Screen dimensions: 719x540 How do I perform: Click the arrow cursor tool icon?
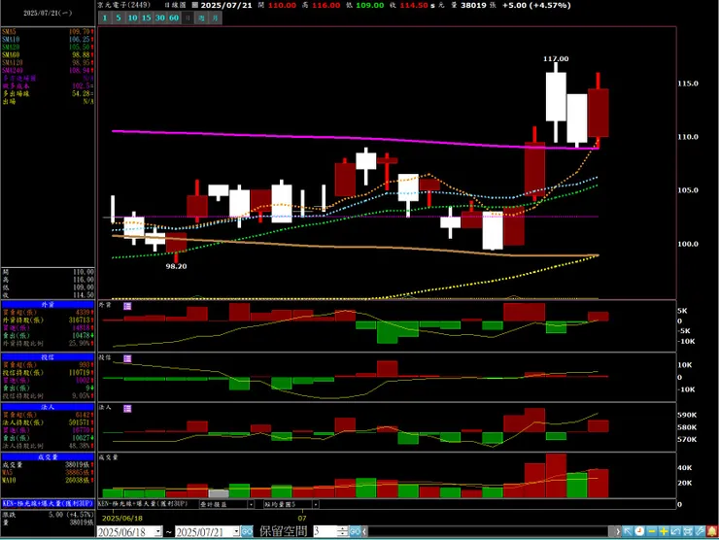pos(628,531)
